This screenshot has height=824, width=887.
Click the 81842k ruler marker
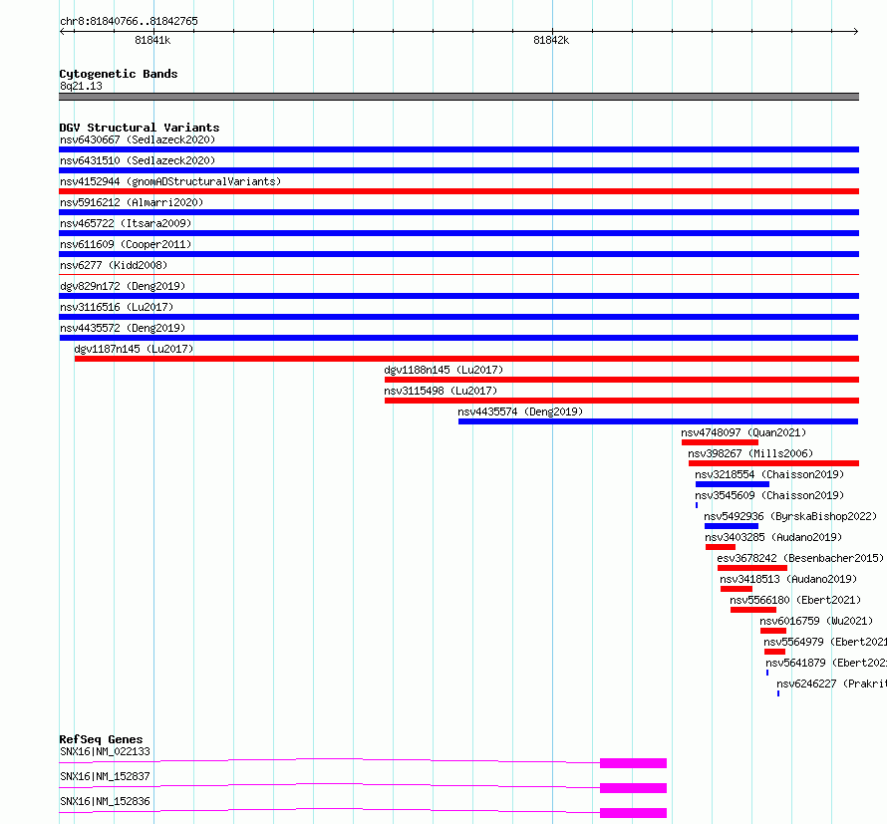(x=551, y=40)
